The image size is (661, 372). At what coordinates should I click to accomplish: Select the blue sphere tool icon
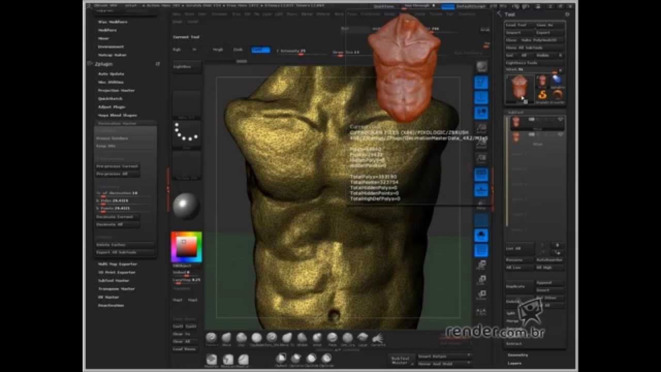557,80
